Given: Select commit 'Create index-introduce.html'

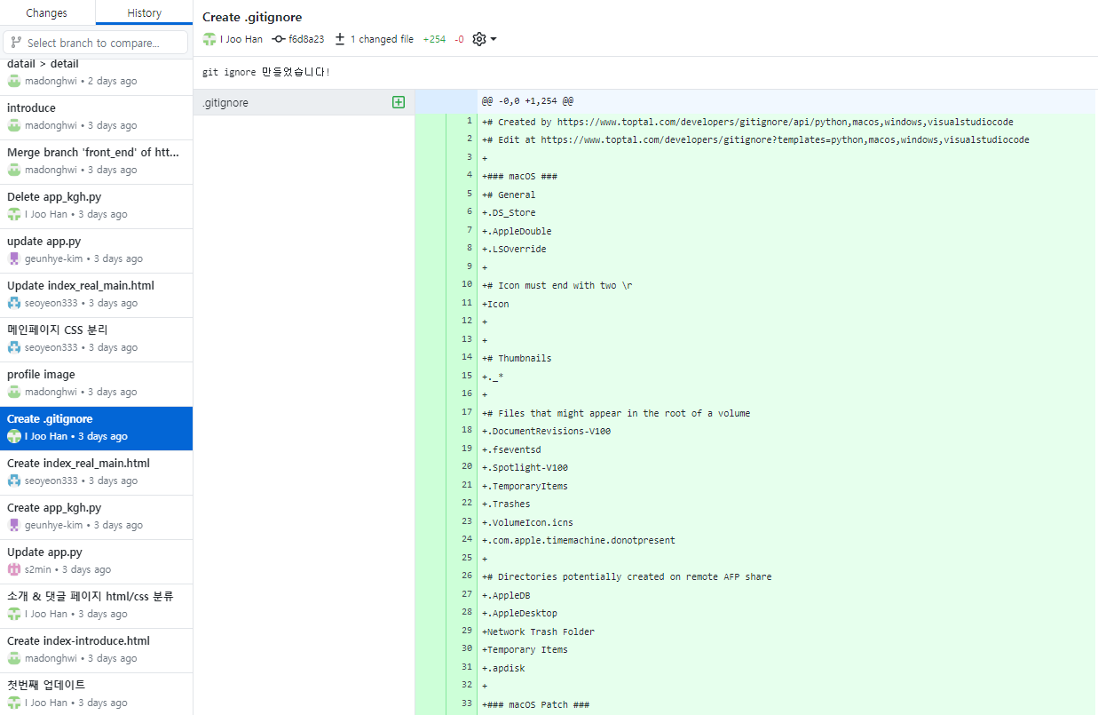Looking at the screenshot, I should [96, 650].
